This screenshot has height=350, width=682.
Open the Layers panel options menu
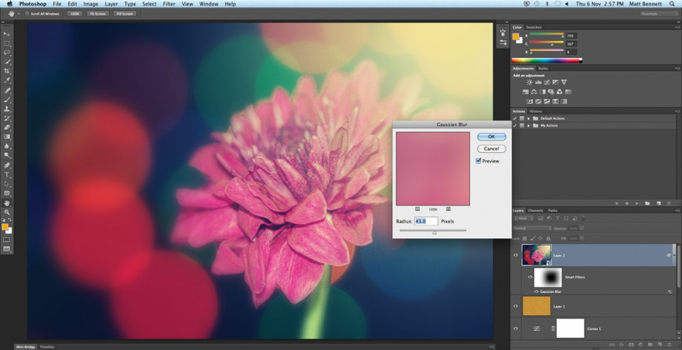pos(677,210)
